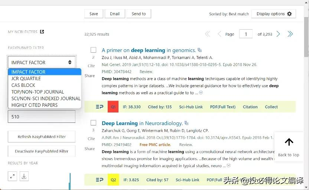Choose CAS BLOCK filter option
Image resolution: width=309 pixels, height=190 pixels.
pyautogui.click(x=45, y=85)
